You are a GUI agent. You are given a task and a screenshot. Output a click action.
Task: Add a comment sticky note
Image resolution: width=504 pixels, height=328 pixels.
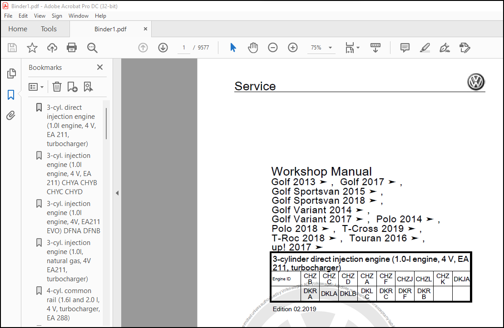pos(405,48)
